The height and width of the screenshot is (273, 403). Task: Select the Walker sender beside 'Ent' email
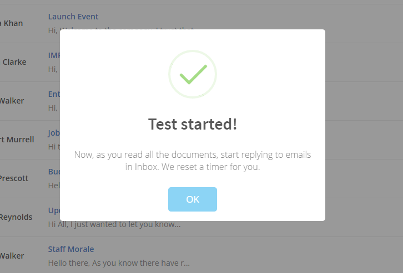click(12, 101)
